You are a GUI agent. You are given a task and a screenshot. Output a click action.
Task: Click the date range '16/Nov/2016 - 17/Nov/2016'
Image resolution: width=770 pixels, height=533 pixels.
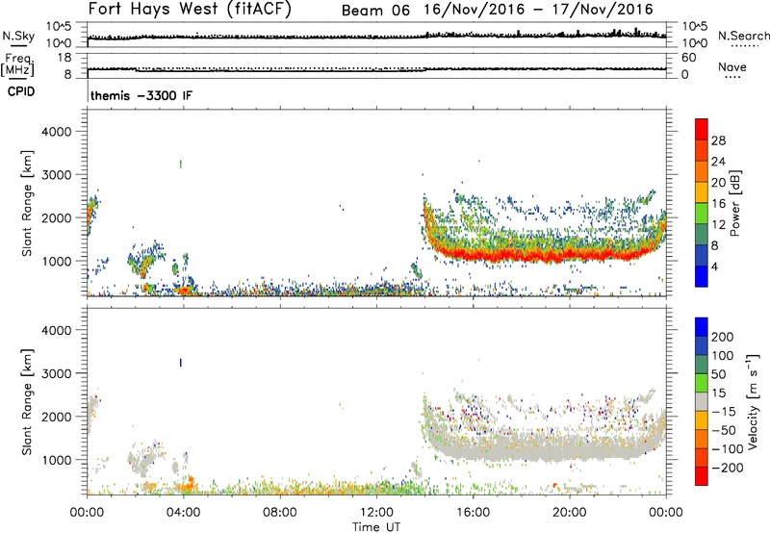538,9
